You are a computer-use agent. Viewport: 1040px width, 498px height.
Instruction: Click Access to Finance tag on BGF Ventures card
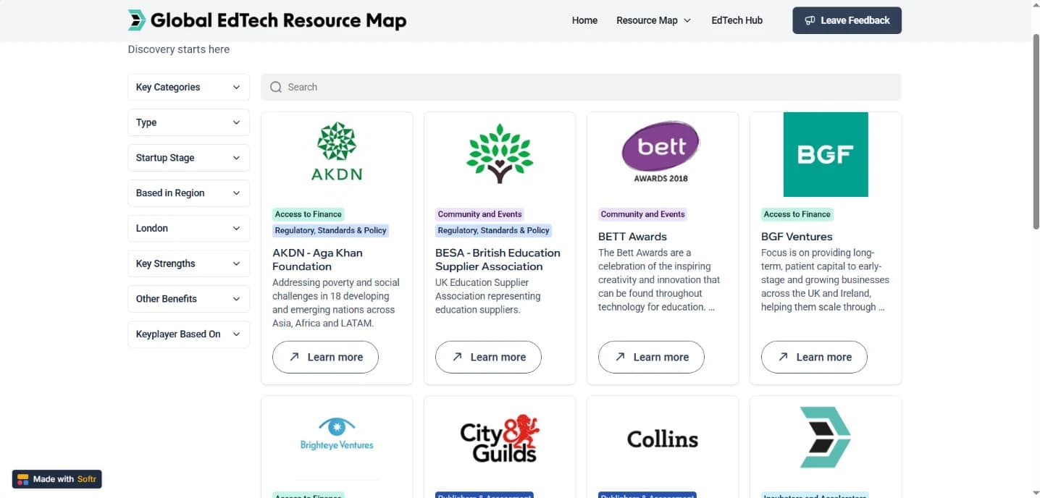pos(797,214)
